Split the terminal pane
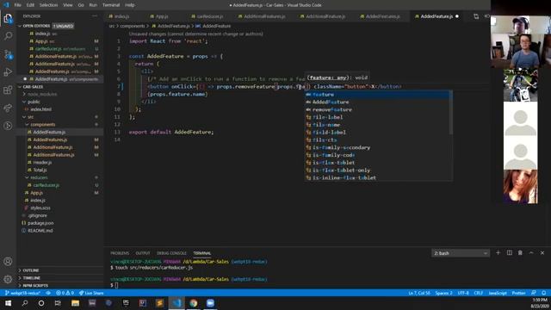 (509, 252)
